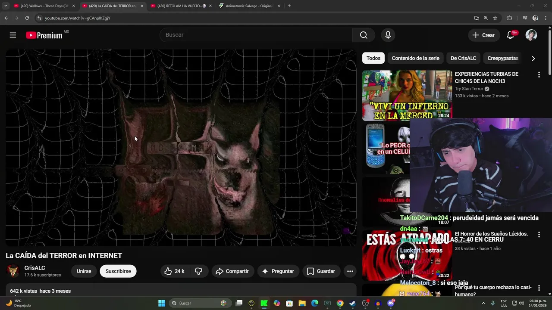Select Contenido de la serie chip
Screen dimensions: 552x310
point(415,59)
